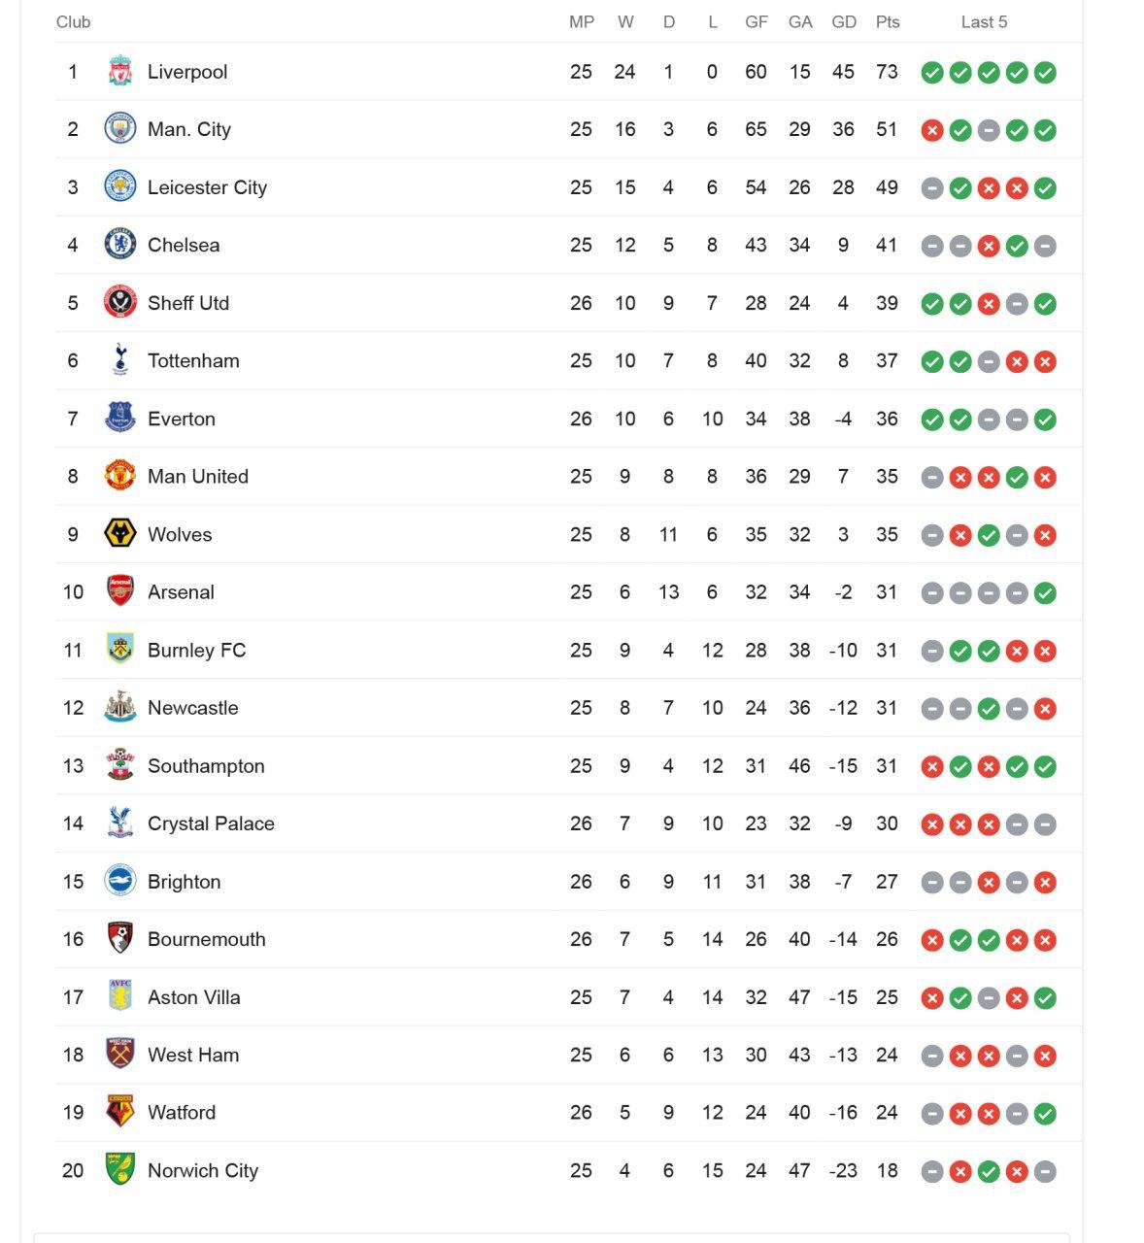Click Man. City's red loss result icon
1144x1243 pixels.
[932, 130]
